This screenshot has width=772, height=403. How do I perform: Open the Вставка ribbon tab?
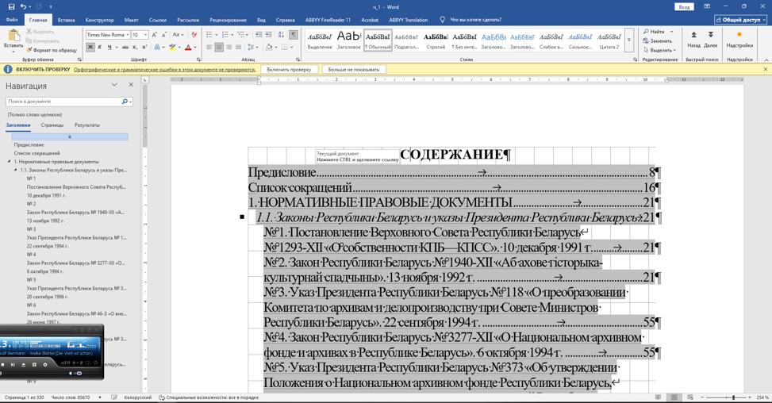point(66,20)
